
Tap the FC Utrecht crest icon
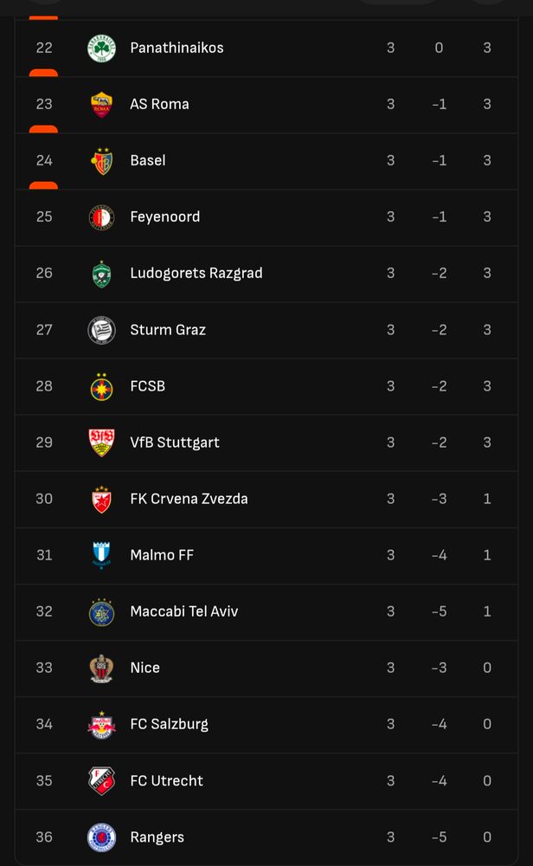click(x=101, y=780)
